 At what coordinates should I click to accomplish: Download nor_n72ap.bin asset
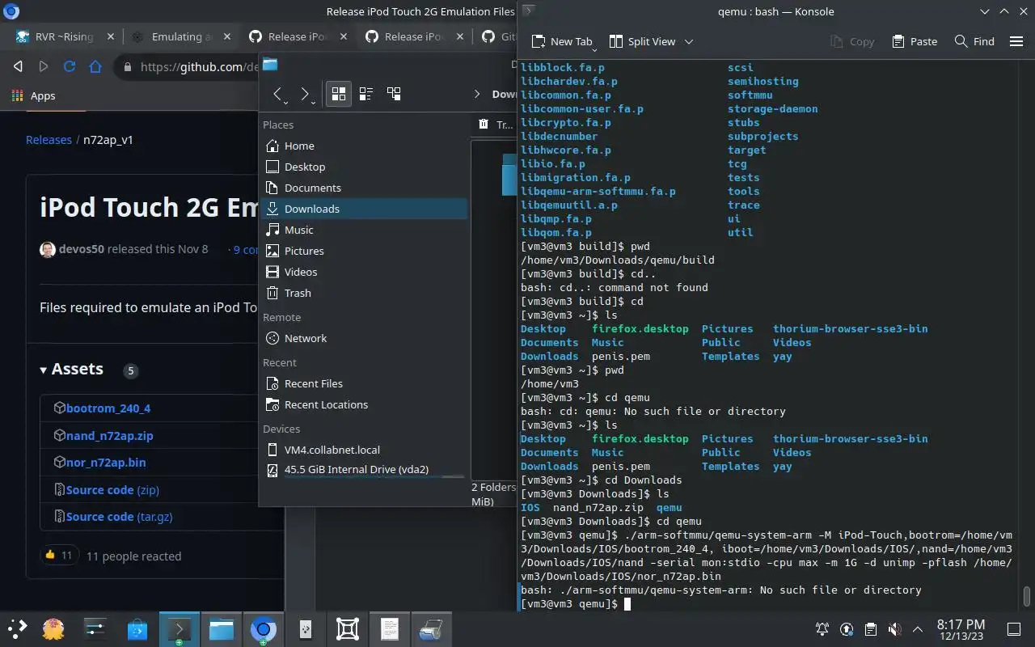106,463
